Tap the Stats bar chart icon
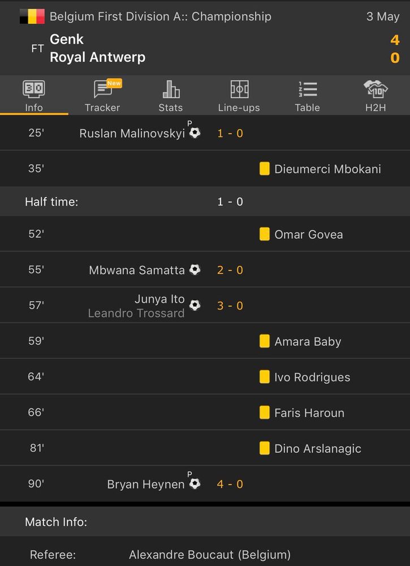This screenshot has width=410, height=566. (171, 89)
